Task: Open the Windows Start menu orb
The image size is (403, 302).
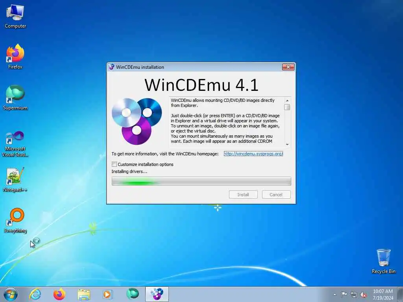Action: coord(11,294)
